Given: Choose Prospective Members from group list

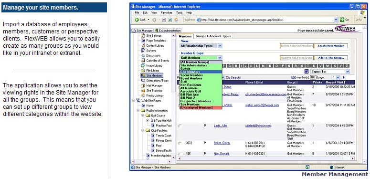Looking at the screenshot, I should (x=201, y=101).
